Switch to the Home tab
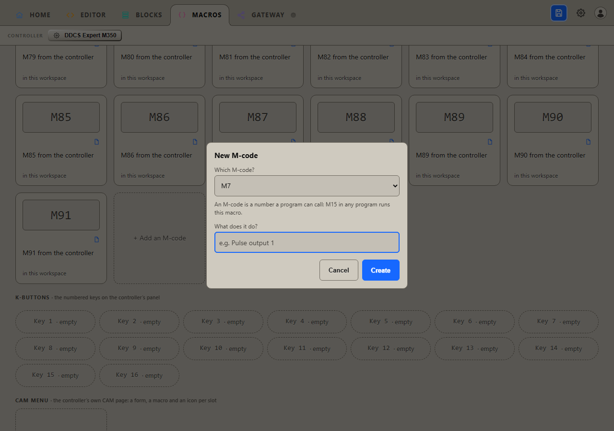The width and height of the screenshot is (614, 431). click(x=33, y=15)
